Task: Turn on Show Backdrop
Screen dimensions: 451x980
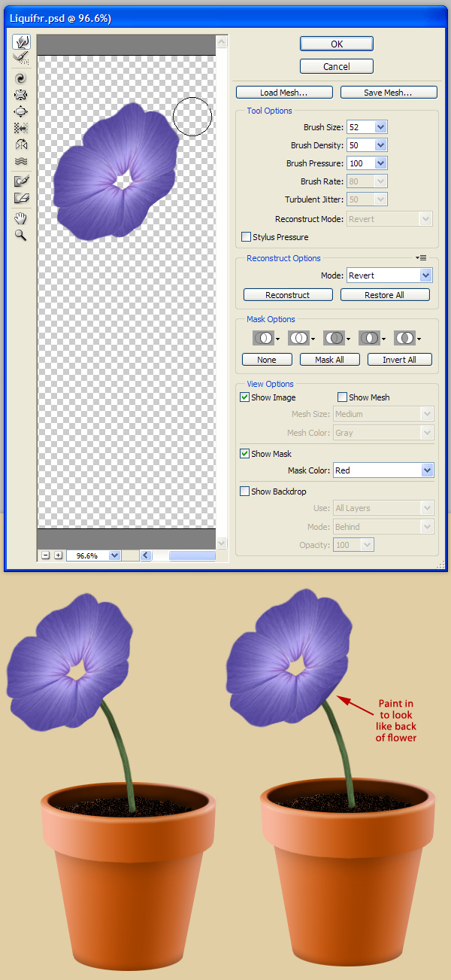Action: point(245,492)
